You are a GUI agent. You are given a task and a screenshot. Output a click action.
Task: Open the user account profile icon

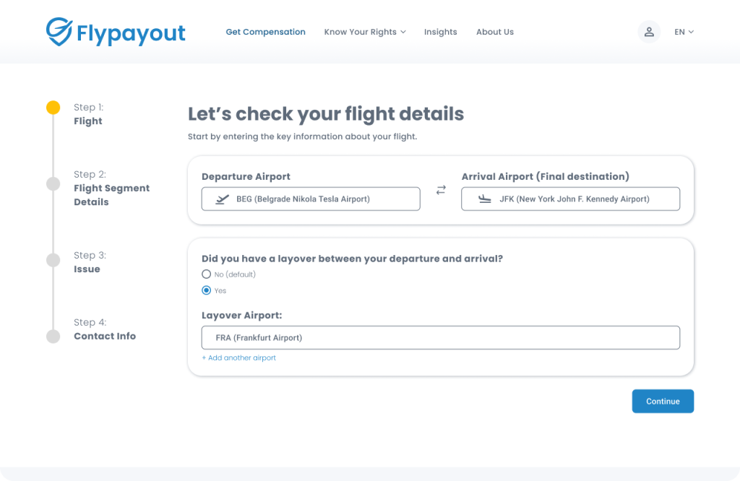pyautogui.click(x=649, y=32)
